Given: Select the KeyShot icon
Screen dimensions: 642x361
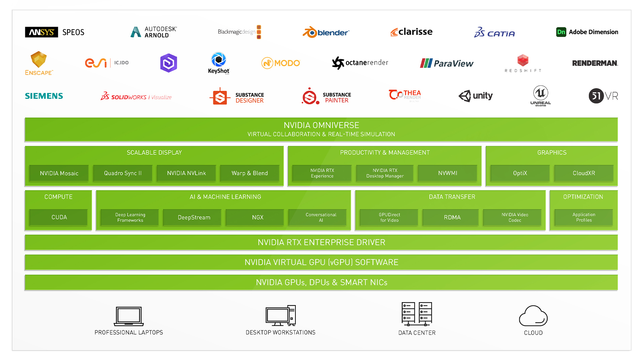Looking at the screenshot, I should coord(218,60).
